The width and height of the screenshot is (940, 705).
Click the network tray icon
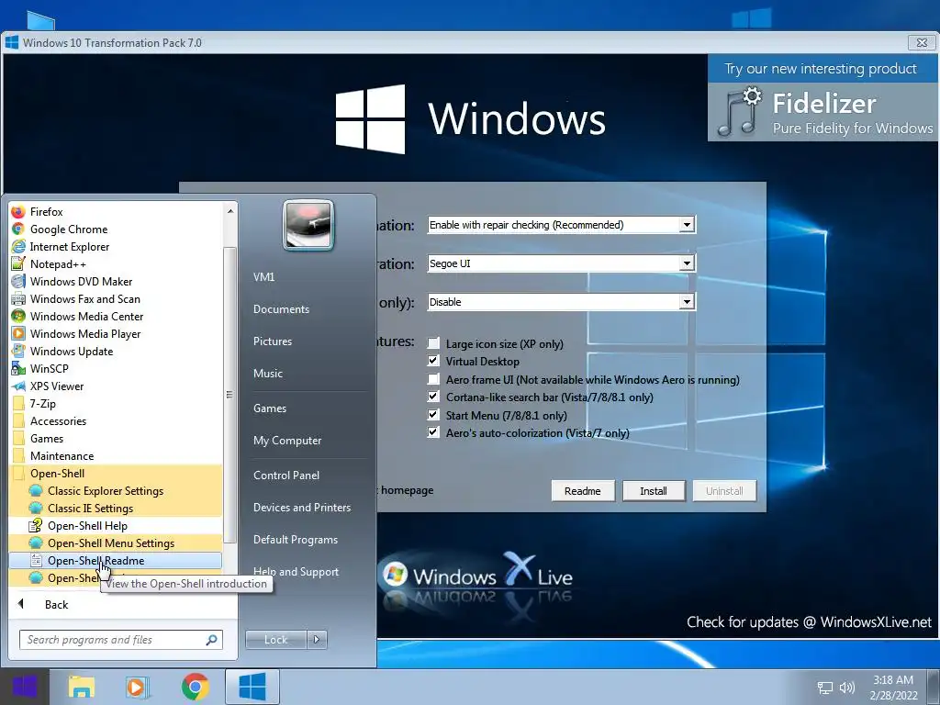click(x=825, y=688)
